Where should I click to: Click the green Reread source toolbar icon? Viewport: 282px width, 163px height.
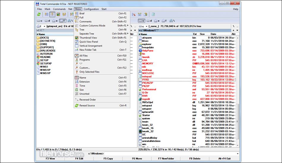pyautogui.click(x=39, y=14)
